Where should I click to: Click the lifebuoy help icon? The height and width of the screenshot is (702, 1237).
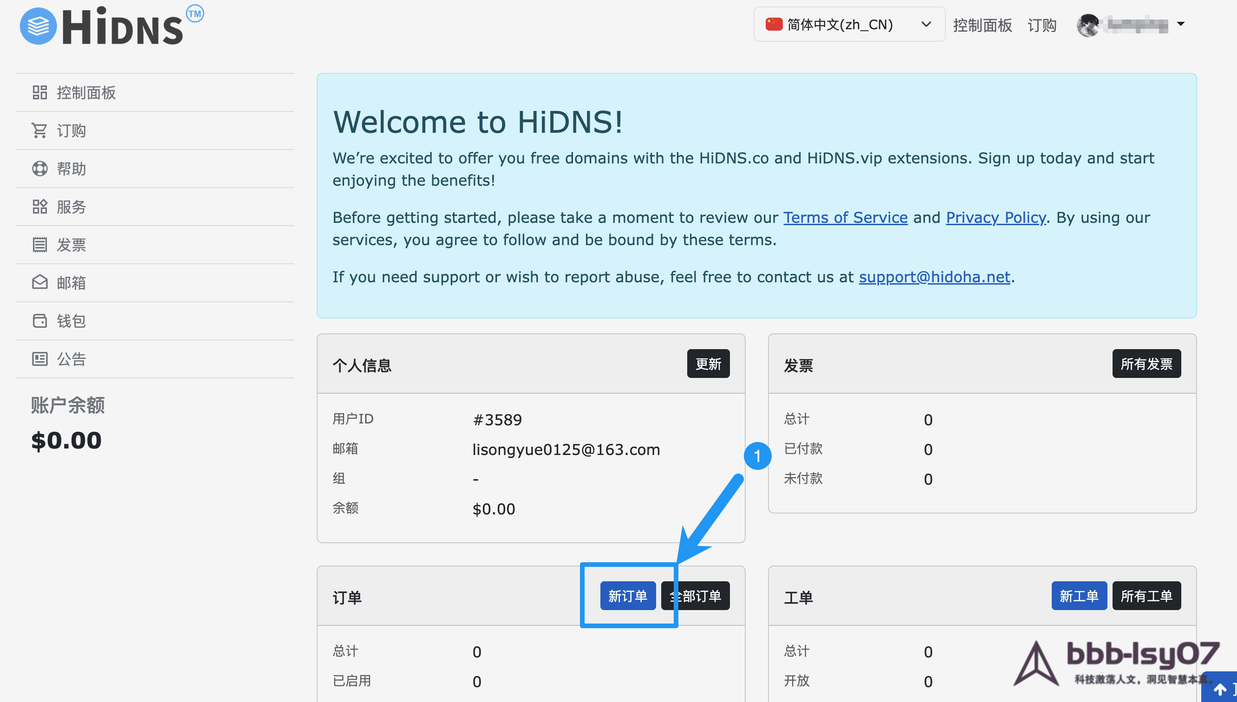[39, 168]
